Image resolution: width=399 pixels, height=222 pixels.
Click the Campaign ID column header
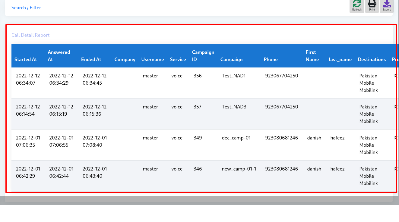click(203, 56)
